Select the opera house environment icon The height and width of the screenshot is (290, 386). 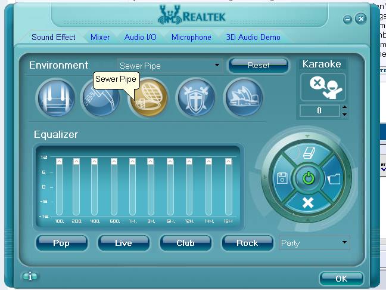pyautogui.click(x=244, y=98)
